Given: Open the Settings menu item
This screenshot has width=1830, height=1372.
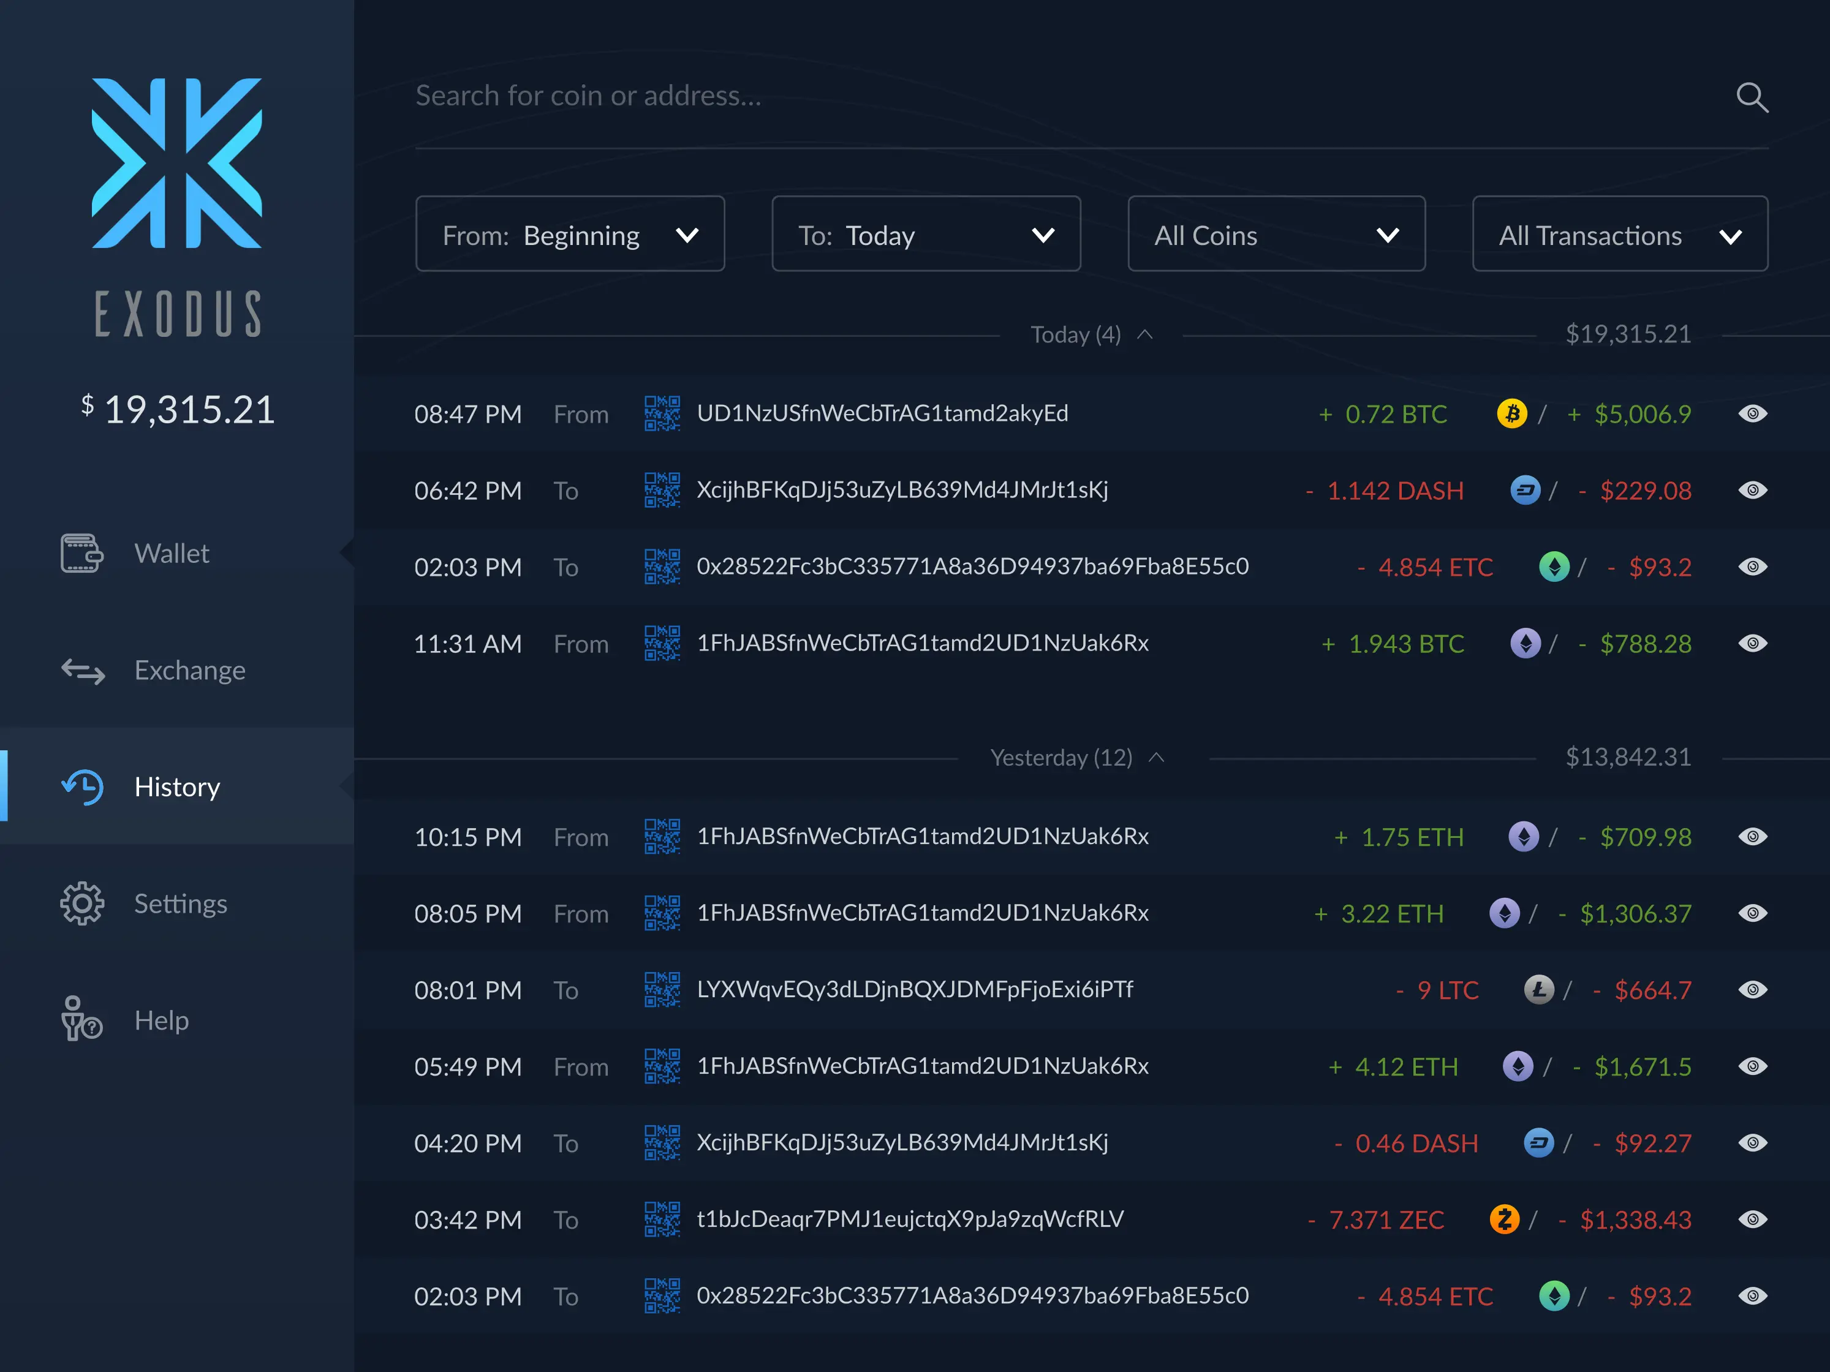Looking at the screenshot, I should point(177,903).
